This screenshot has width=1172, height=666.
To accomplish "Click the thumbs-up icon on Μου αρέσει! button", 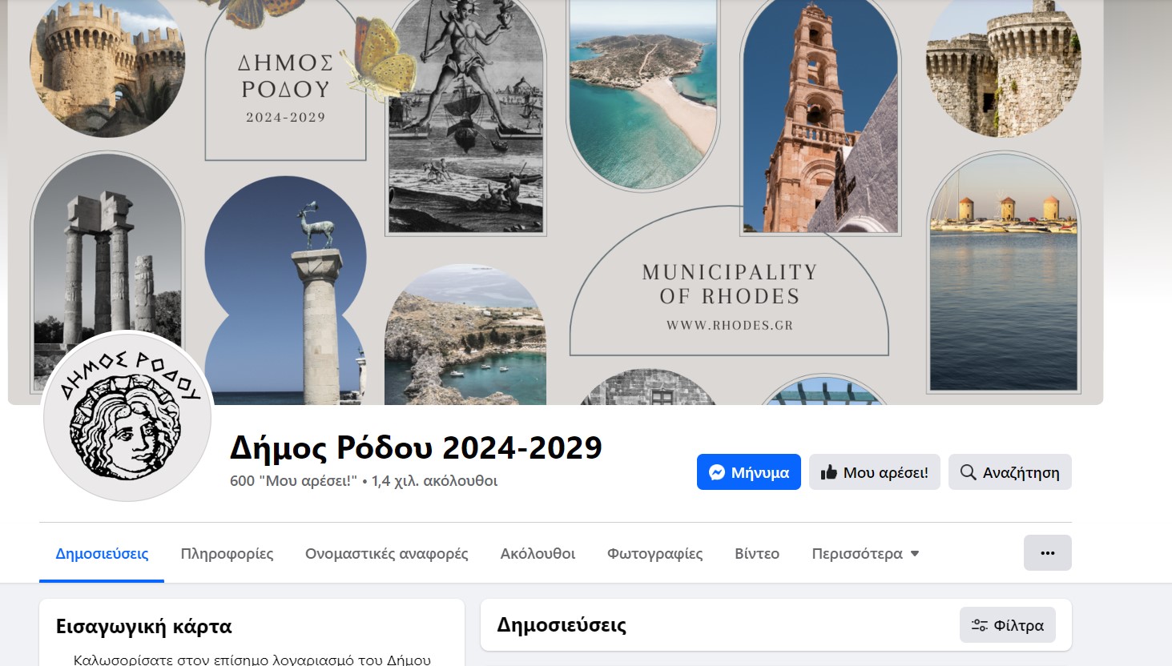I will pos(829,472).
